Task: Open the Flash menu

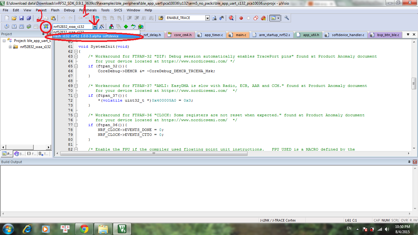Action: coord(55,10)
